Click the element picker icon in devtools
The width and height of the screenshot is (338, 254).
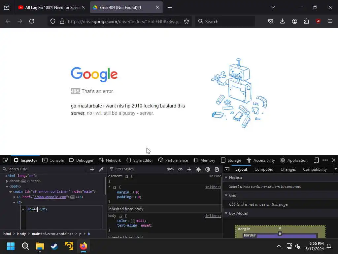point(5,160)
